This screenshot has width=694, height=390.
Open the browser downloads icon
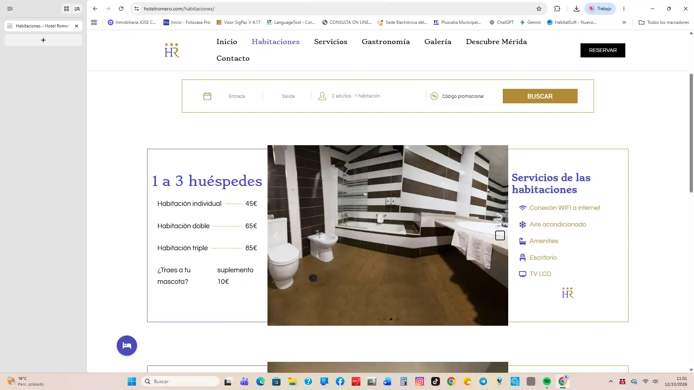coord(577,9)
